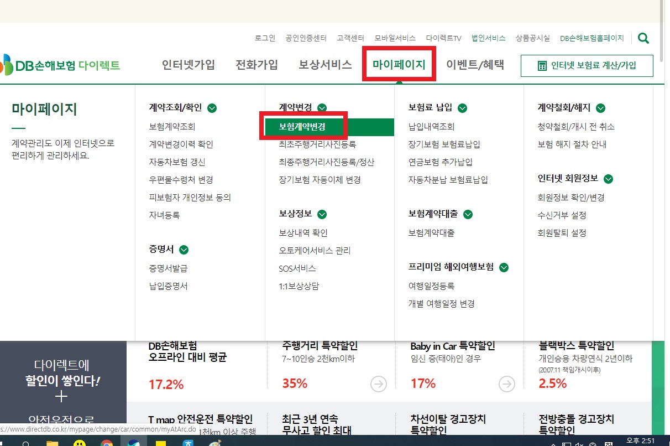This screenshot has width=670, height=446.
Task: Open the 인터넷가입 menu
Action: tap(188, 64)
